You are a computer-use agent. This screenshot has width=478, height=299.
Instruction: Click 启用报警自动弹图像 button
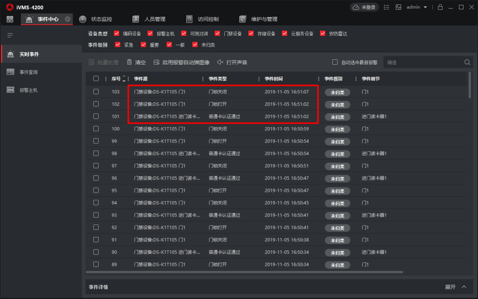point(181,62)
